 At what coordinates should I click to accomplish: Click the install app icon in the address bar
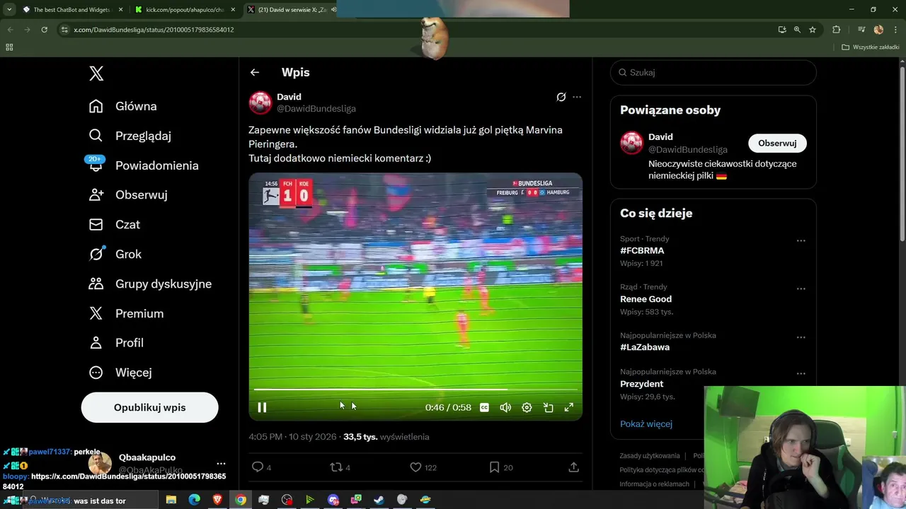tap(781, 30)
